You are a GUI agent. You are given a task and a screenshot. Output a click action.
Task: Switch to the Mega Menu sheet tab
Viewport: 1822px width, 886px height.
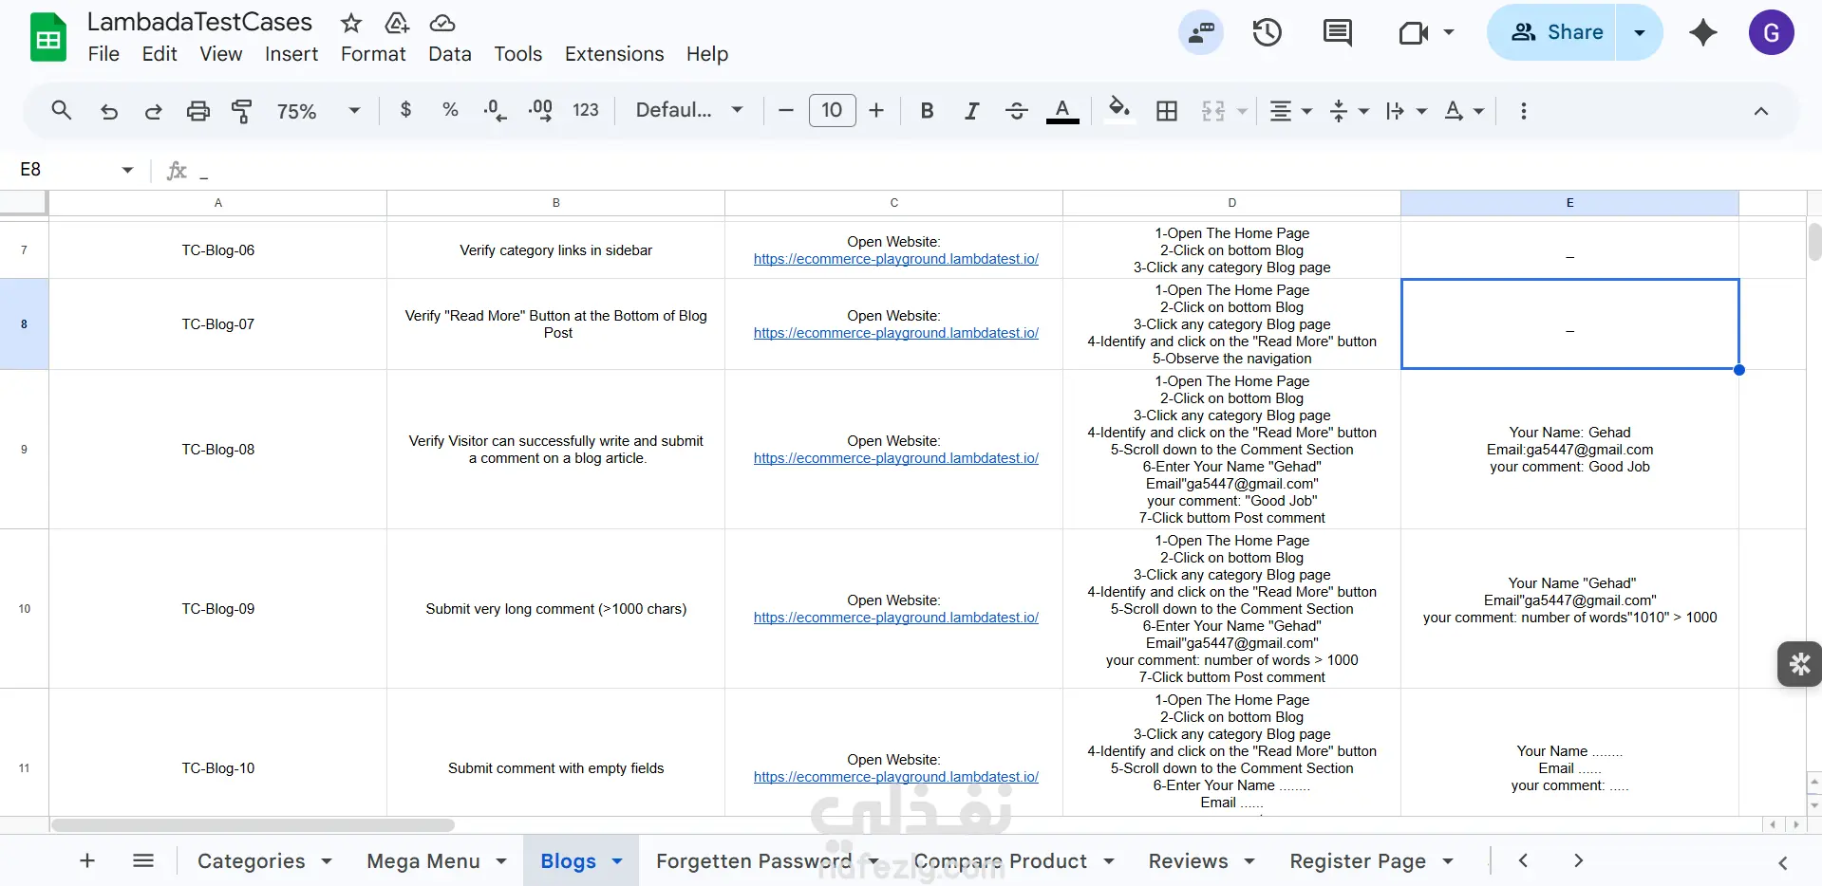coord(423,861)
